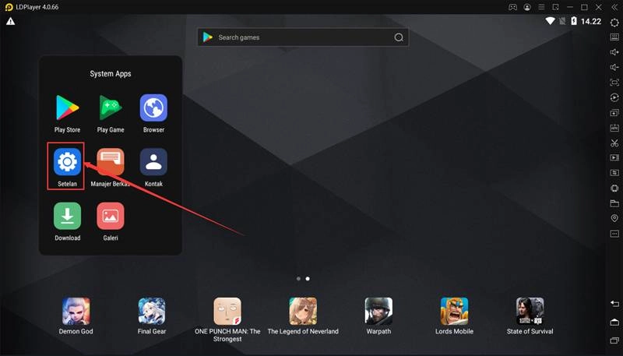Click the battery charging status icon

click(574, 21)
